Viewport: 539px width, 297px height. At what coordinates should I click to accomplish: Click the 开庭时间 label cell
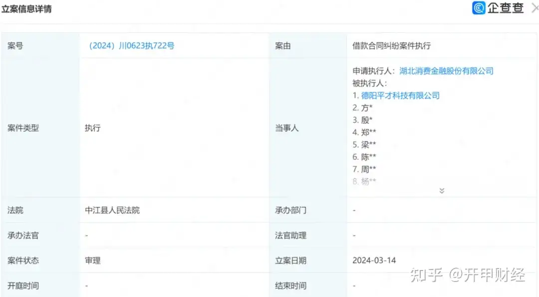coord(40,286)
